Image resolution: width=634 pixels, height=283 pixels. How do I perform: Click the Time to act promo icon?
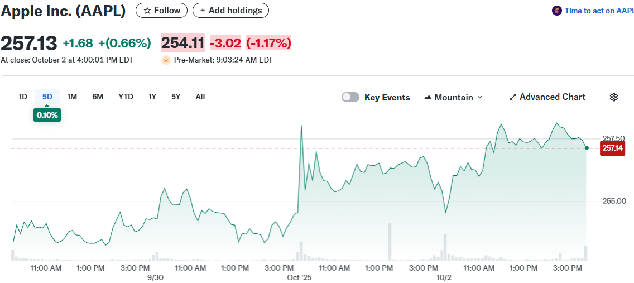(556, 11)
